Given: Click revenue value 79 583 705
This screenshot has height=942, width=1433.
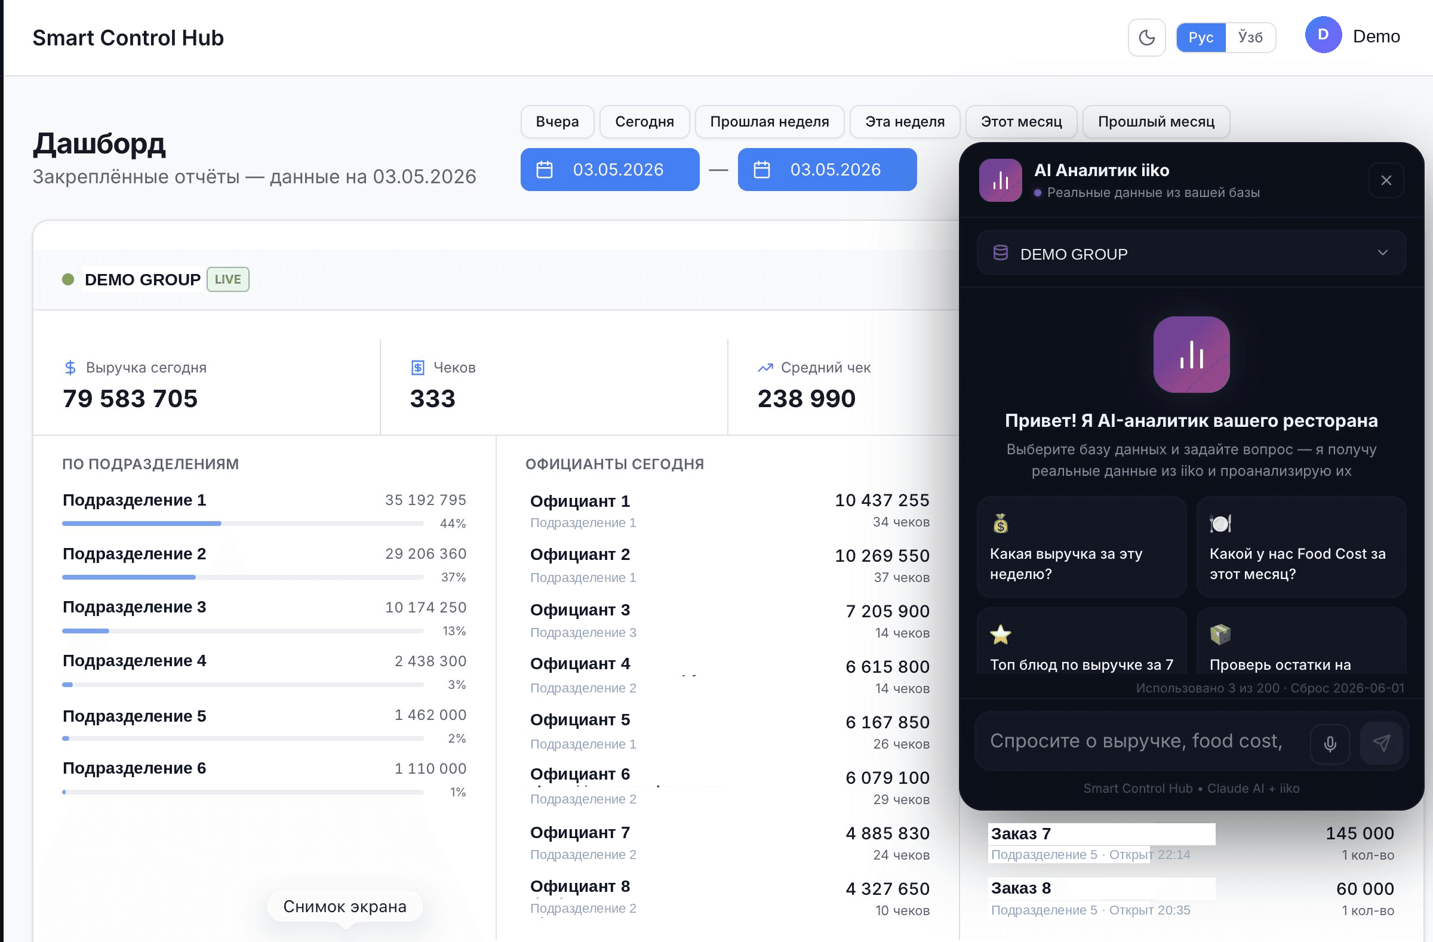Looking at the screenshot, I should tap(130, 398).
